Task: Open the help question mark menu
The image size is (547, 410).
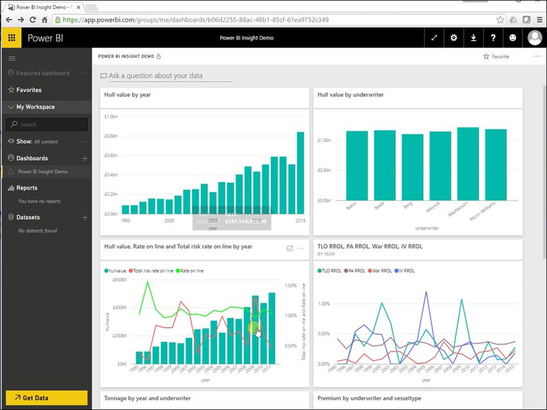Action: (493, 38)
